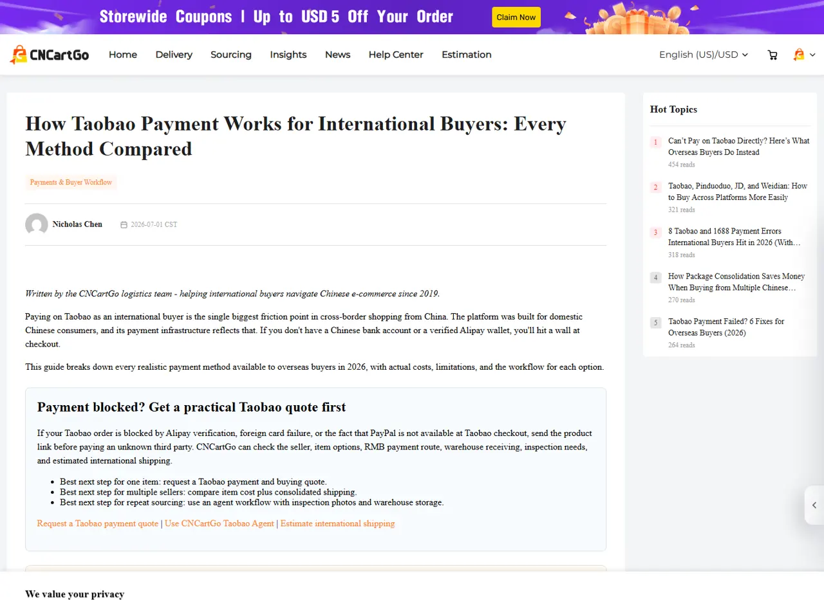Click the date 2026-07-01 CST
The width and height of the screenshot is (824, 600).
pyautogui.click(x=154, y=225)
